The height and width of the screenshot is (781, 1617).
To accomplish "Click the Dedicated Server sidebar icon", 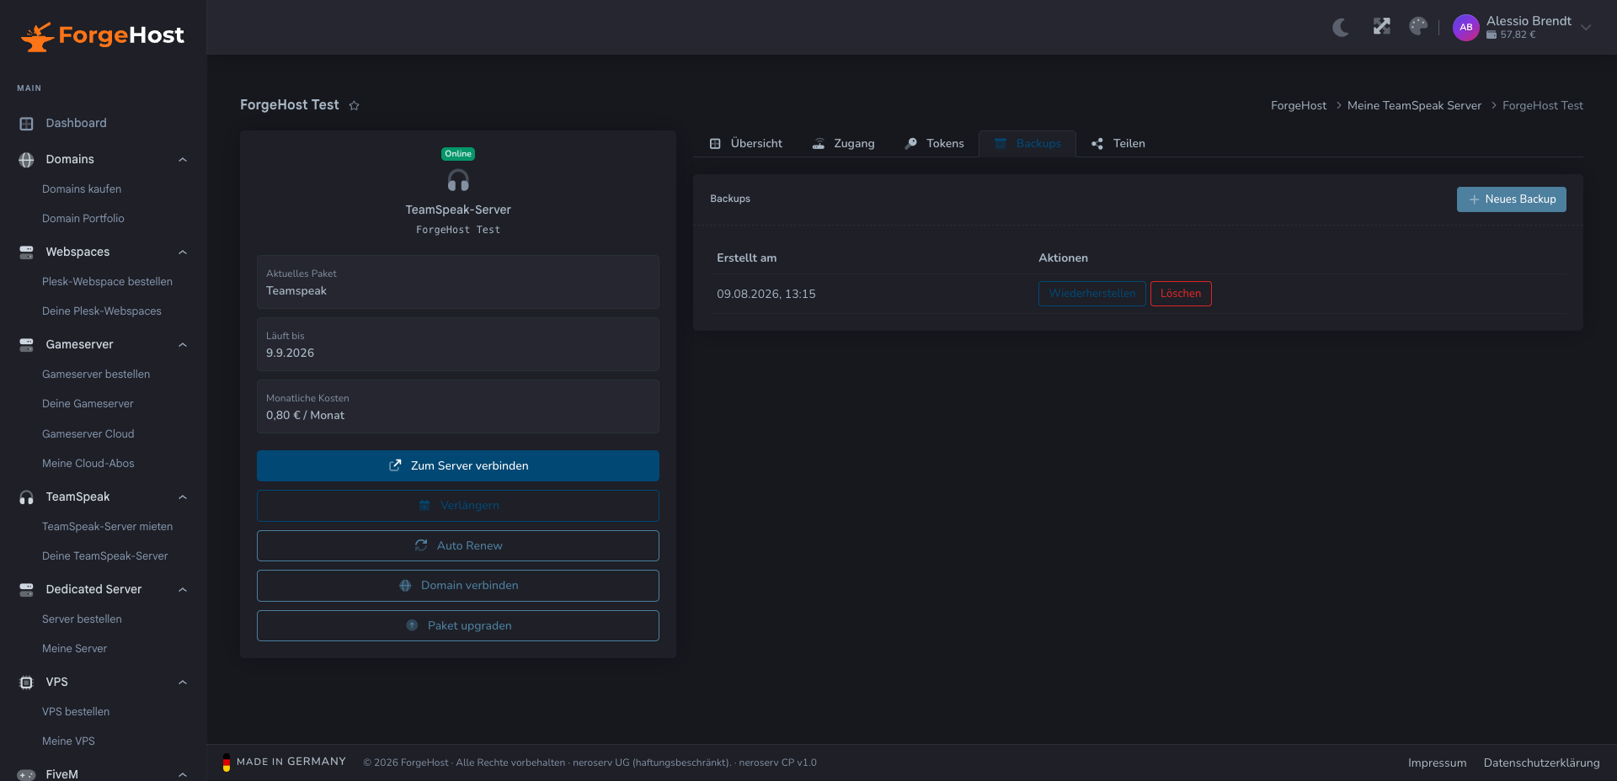I will click(x=26, y=590).
